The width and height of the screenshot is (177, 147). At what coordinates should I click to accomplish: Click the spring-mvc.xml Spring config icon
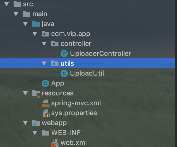pos(46,103)
